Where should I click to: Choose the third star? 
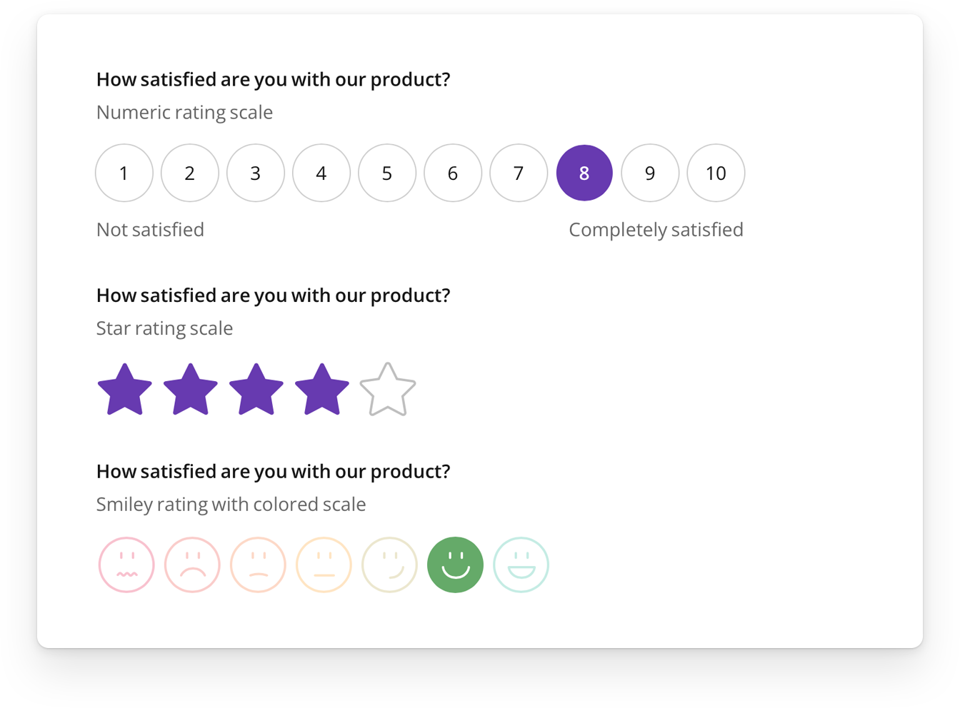[256, 390]
